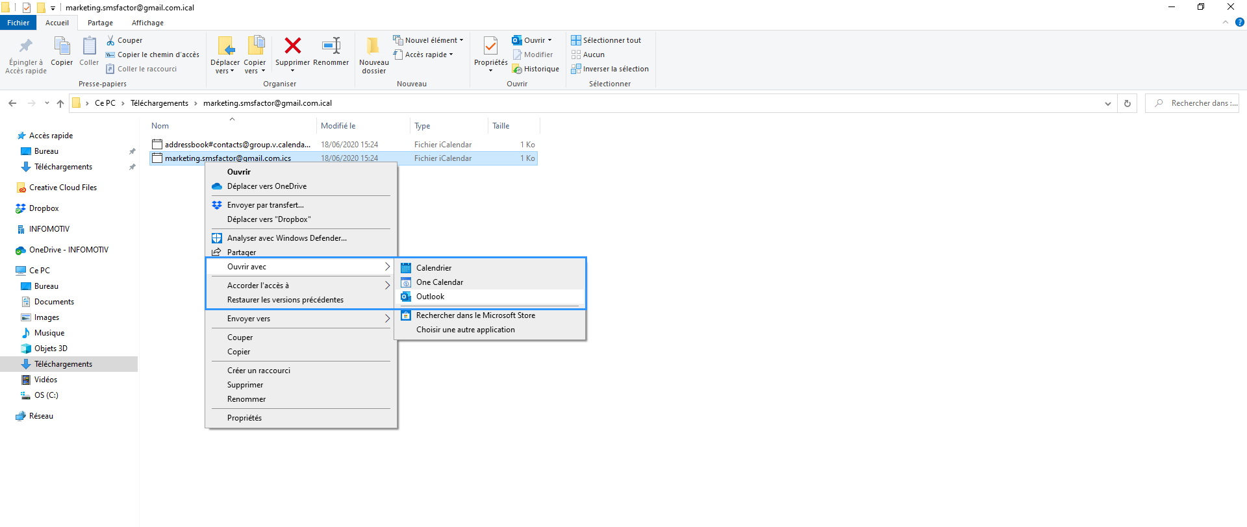This screenshot has width=1247, height=527.
Task: Click Couper scissors in the ribbon
Action: (x=125, y=40)
